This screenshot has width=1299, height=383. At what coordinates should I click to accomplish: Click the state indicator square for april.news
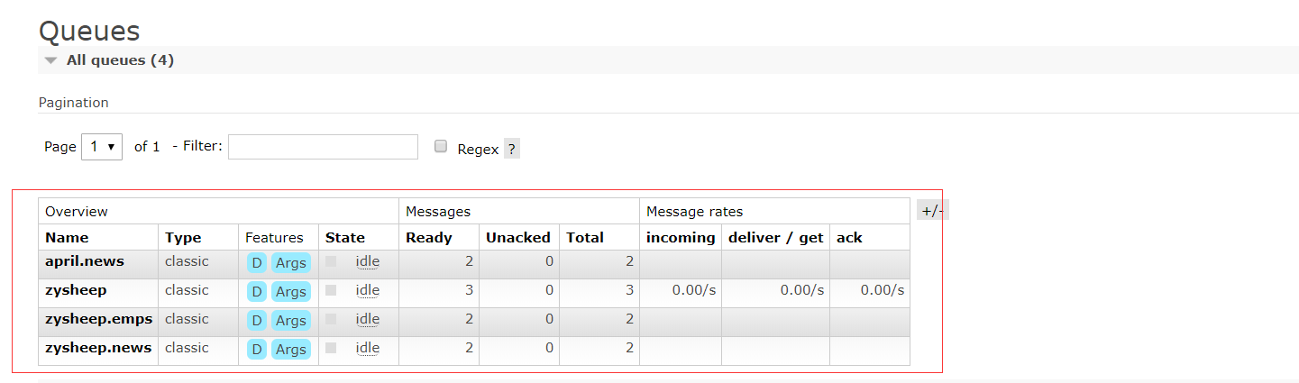coord(331,261)
